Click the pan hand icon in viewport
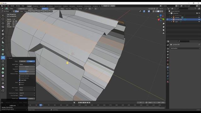Image resolution: width=201 pixels, height=113 pixels. coord(163,27)
